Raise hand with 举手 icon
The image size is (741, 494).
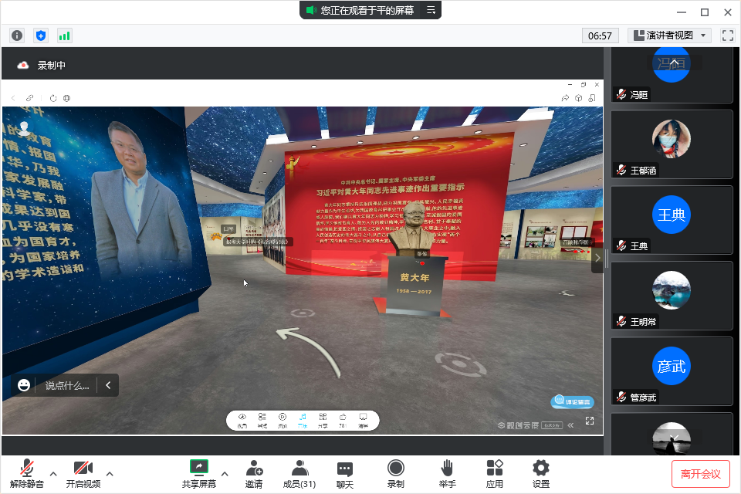446,473
